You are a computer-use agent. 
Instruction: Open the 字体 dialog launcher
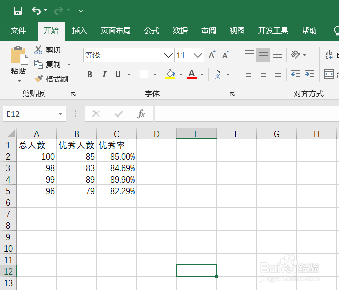[x=232, y=94]
